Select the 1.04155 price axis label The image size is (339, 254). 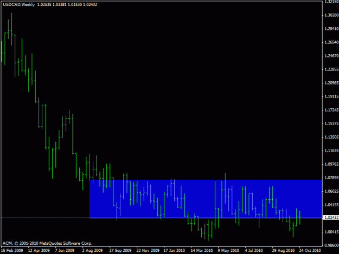pos(331,205)
